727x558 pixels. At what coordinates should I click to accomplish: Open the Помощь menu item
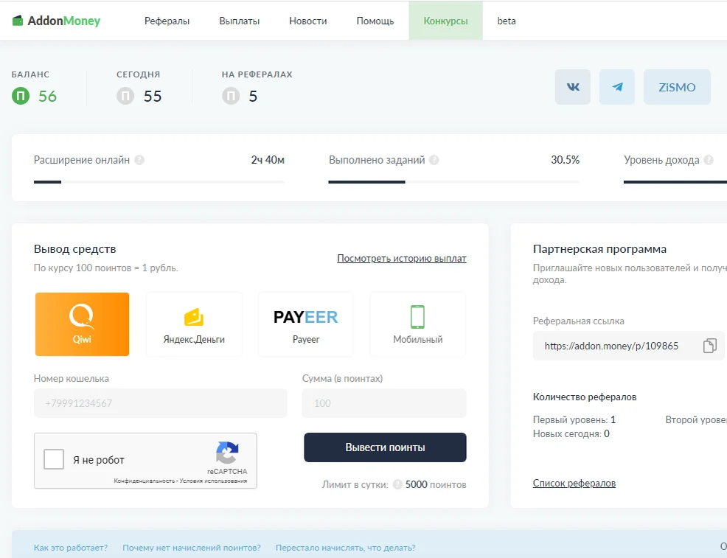(x=375, y=21)
